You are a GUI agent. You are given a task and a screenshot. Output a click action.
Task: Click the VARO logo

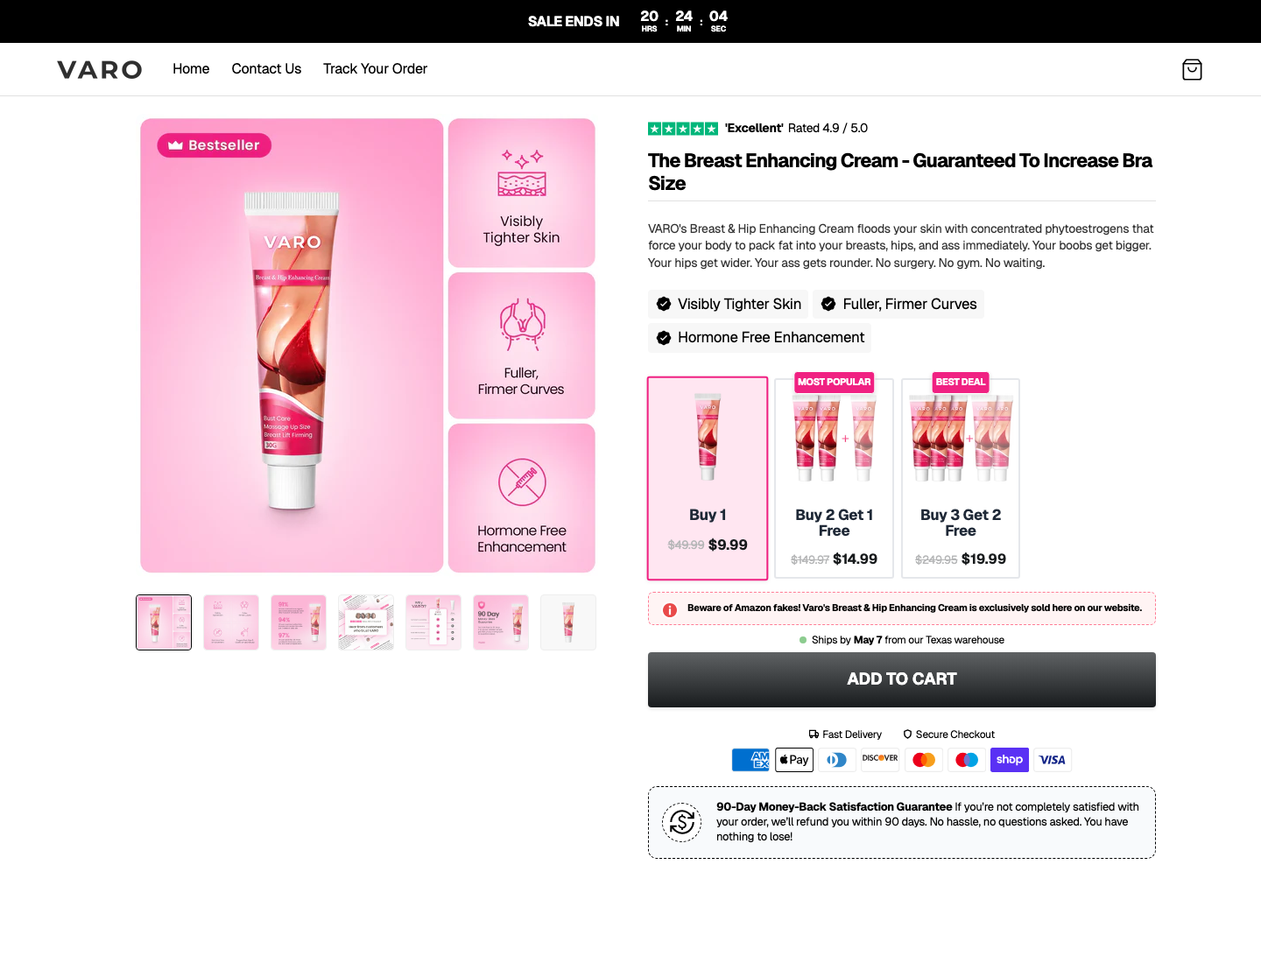click(100, 69)
